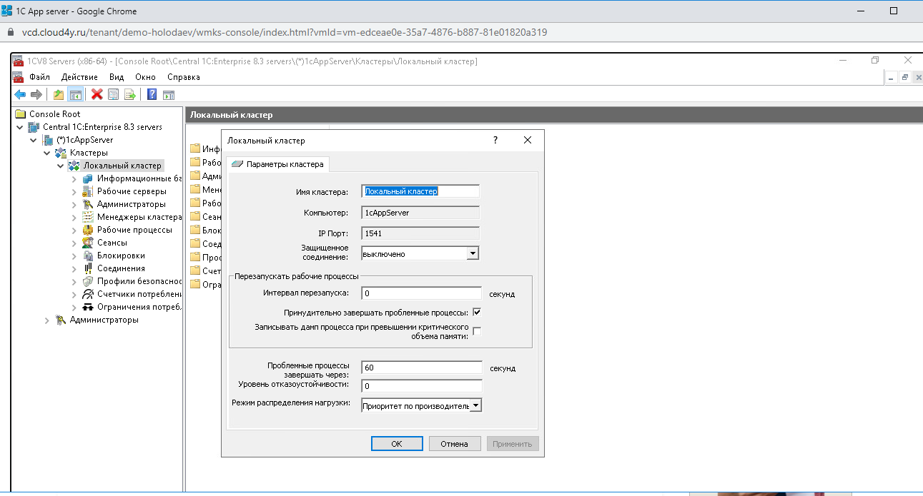The height and width of the screenshot is (496, 923).
Task: Click the gray Forward arrow in toolbar
Action: pos(36,94)
